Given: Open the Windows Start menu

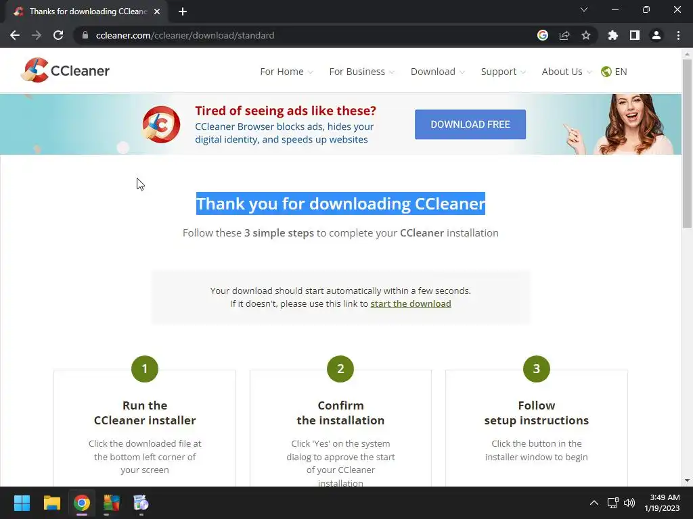Looking at the screenshot, I should (22, 503).
